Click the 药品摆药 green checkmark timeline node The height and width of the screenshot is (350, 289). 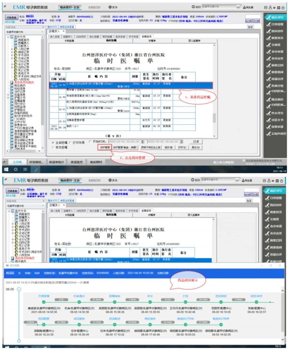click(x=221, y=302)
